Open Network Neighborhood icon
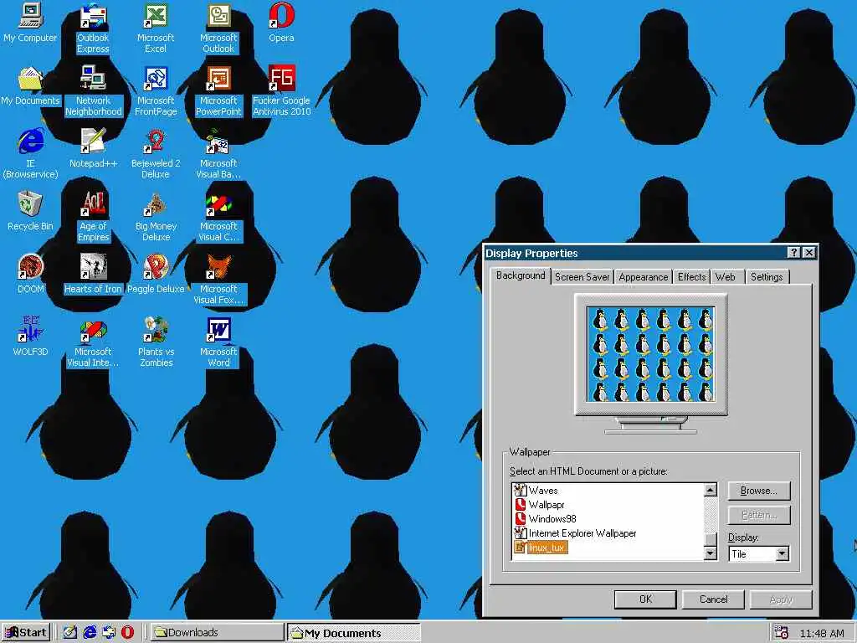 [x=94, y=90]
